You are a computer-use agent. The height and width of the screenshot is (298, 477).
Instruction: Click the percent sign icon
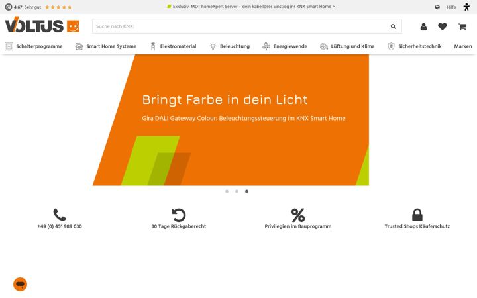click(298, 215)
